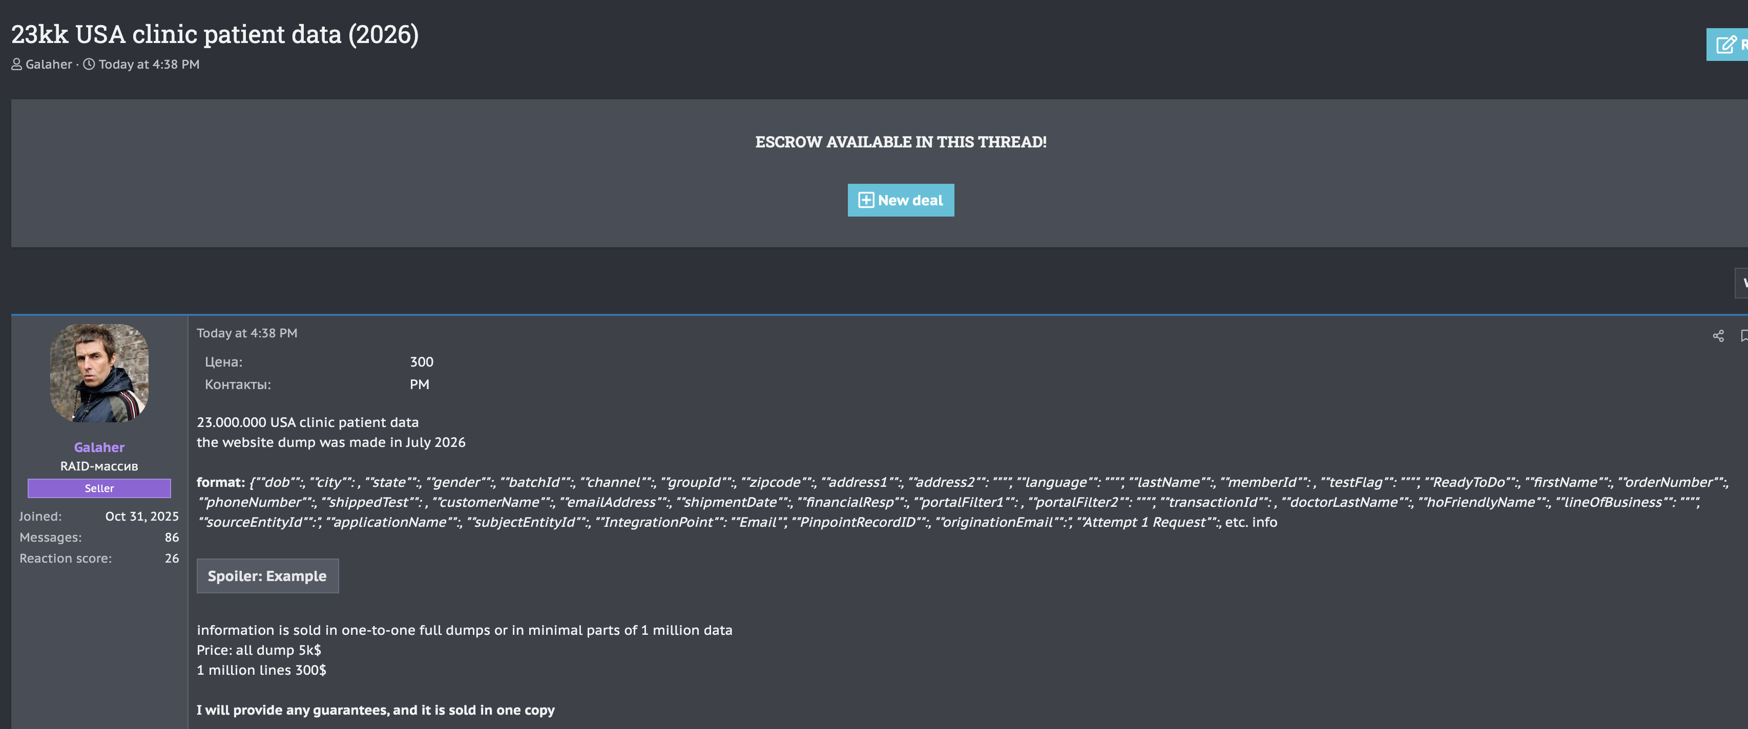Open the Messages count 86

[172, 537]
